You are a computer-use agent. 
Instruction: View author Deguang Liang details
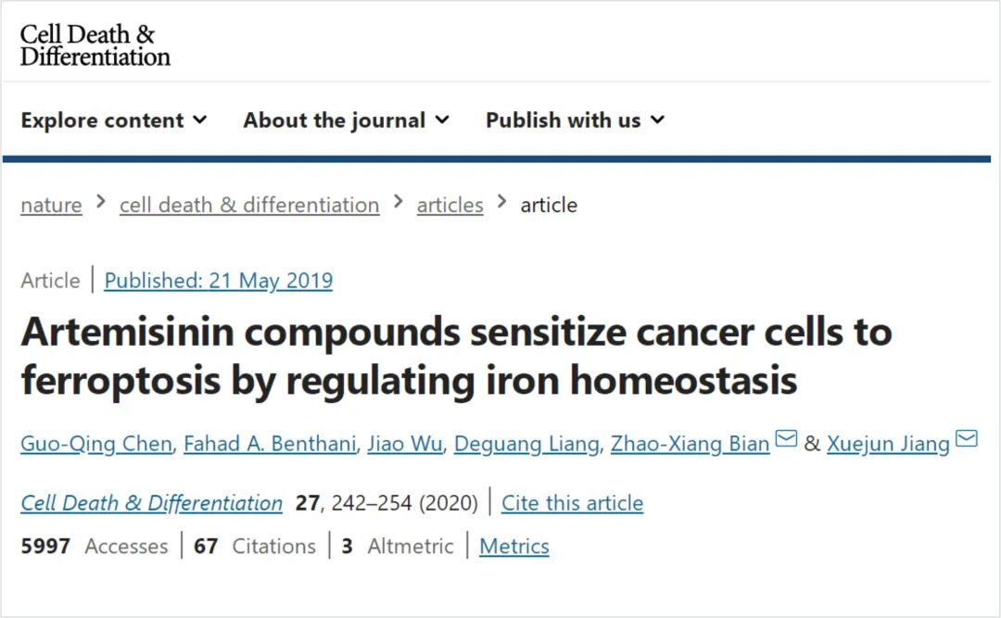[526, 444]
